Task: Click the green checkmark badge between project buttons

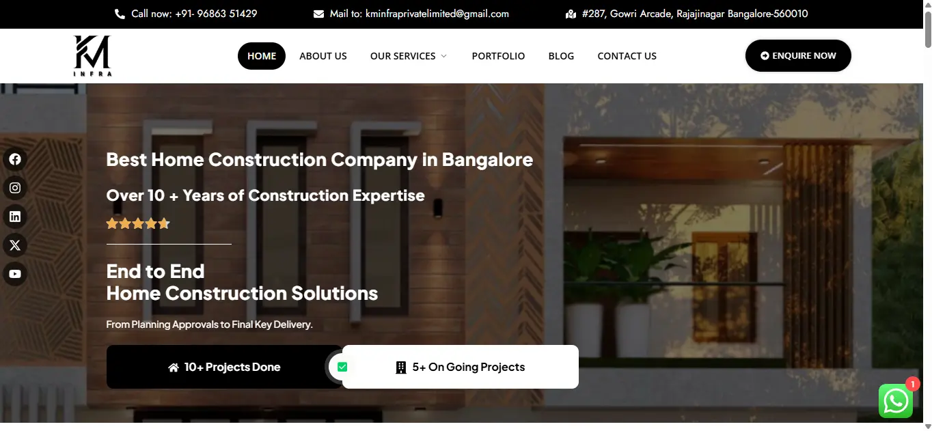Action: point(342,367)
